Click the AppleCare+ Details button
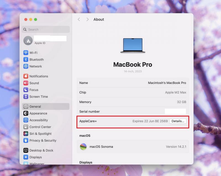Viewport: 221px width, 176px height. click(178, 121)
